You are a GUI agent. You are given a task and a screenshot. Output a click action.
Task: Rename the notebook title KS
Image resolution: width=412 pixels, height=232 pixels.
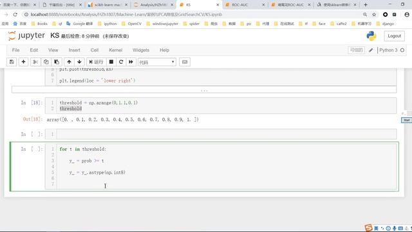[x=55, y=35]
